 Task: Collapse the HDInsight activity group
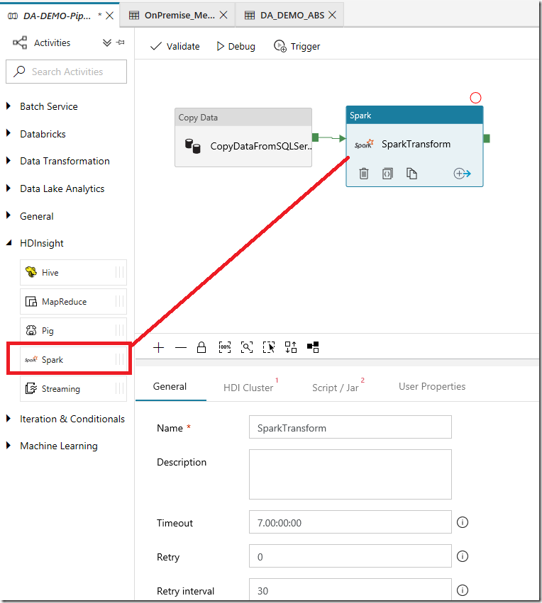[9, 243]
